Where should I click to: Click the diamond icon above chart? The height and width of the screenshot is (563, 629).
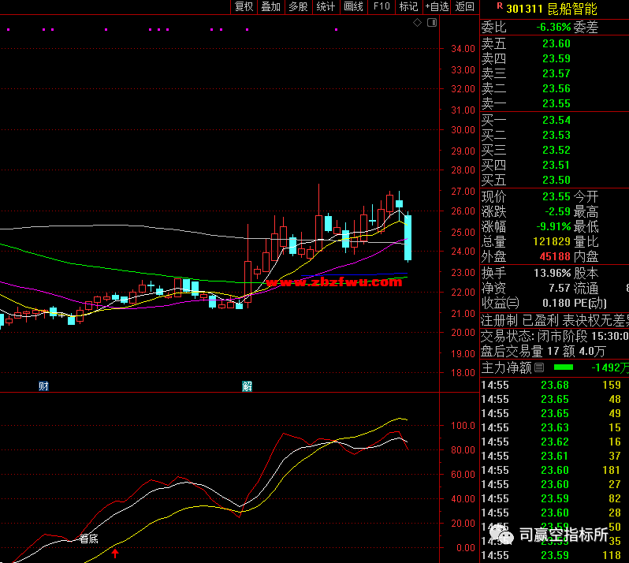point(417,23)
